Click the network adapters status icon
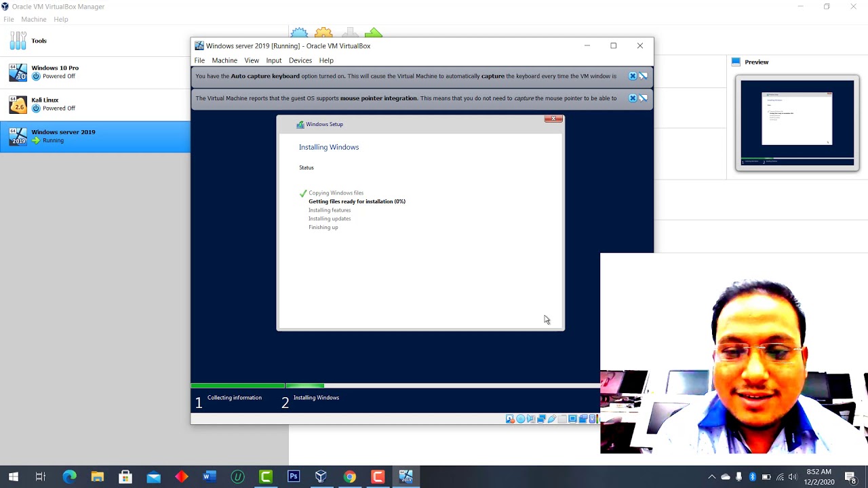Viewport: 868px width, 488px height. (541, 419)
